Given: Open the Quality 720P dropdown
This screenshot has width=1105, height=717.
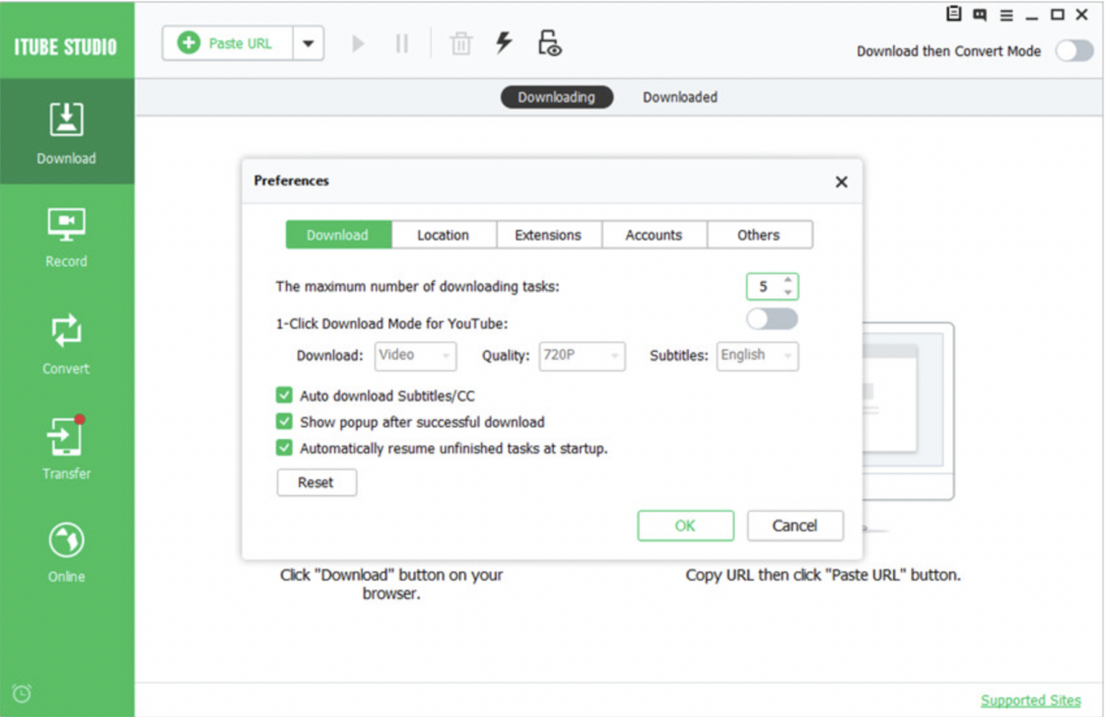Looking at the screenshot, I should (x=582, y=355).
